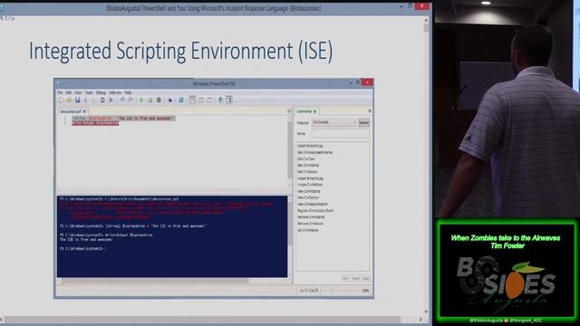
Task: Click the Redo arrow icon
Action: point(130,100)
